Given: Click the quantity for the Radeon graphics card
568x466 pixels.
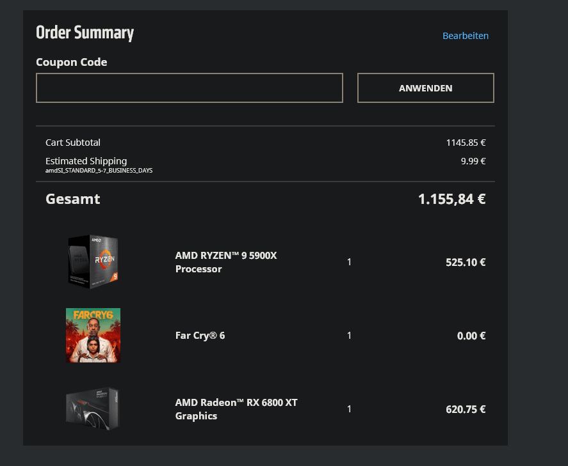Looking at the screenshot, I should point(349,409).
